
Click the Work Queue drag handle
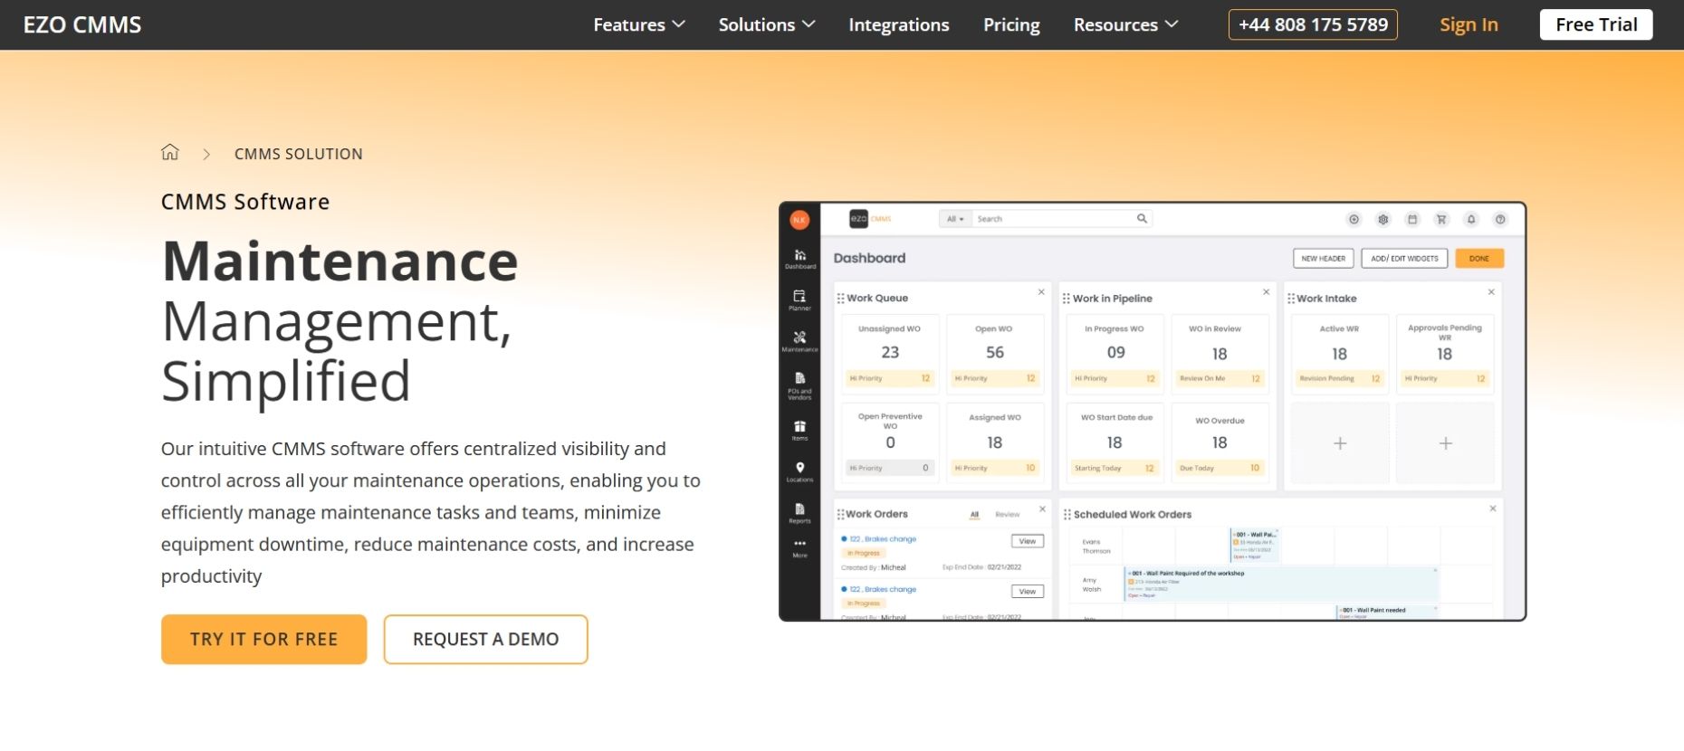click(x=841, y=298)
